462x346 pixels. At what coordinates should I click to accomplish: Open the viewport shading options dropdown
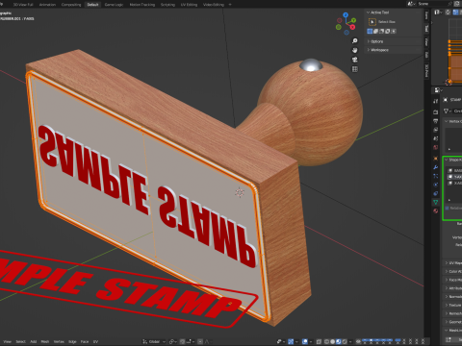(x=350, y=341)
